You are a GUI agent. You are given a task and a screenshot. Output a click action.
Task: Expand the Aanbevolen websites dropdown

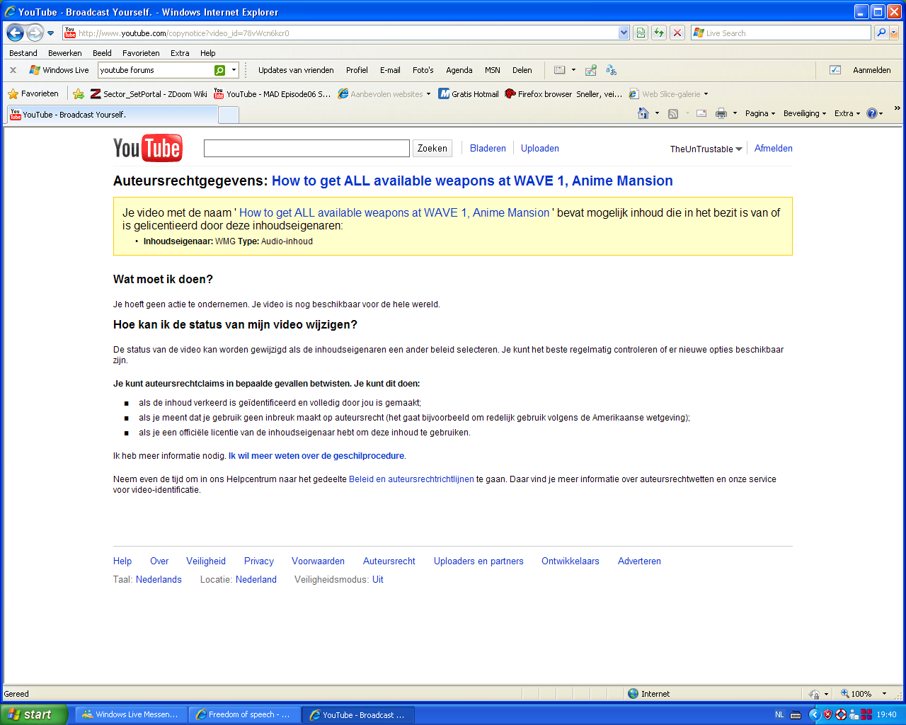[428, 94]
